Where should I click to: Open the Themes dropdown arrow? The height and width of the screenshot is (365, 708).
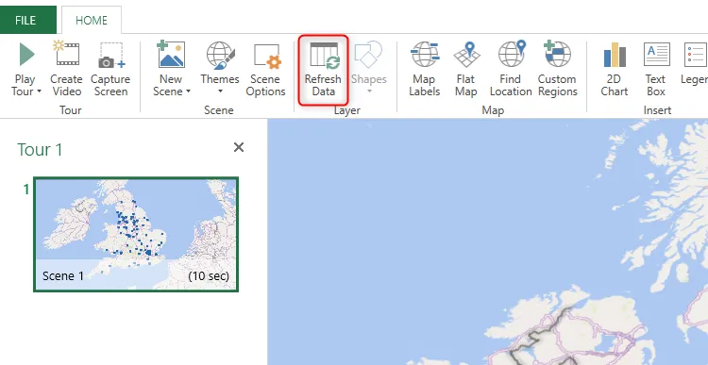coord(220,91)
